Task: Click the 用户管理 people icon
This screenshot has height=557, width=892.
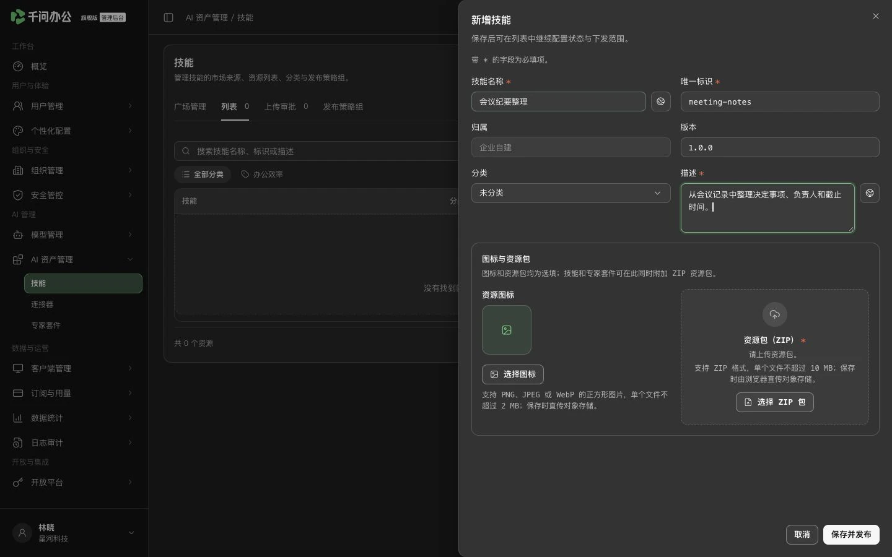Action: 18,106
